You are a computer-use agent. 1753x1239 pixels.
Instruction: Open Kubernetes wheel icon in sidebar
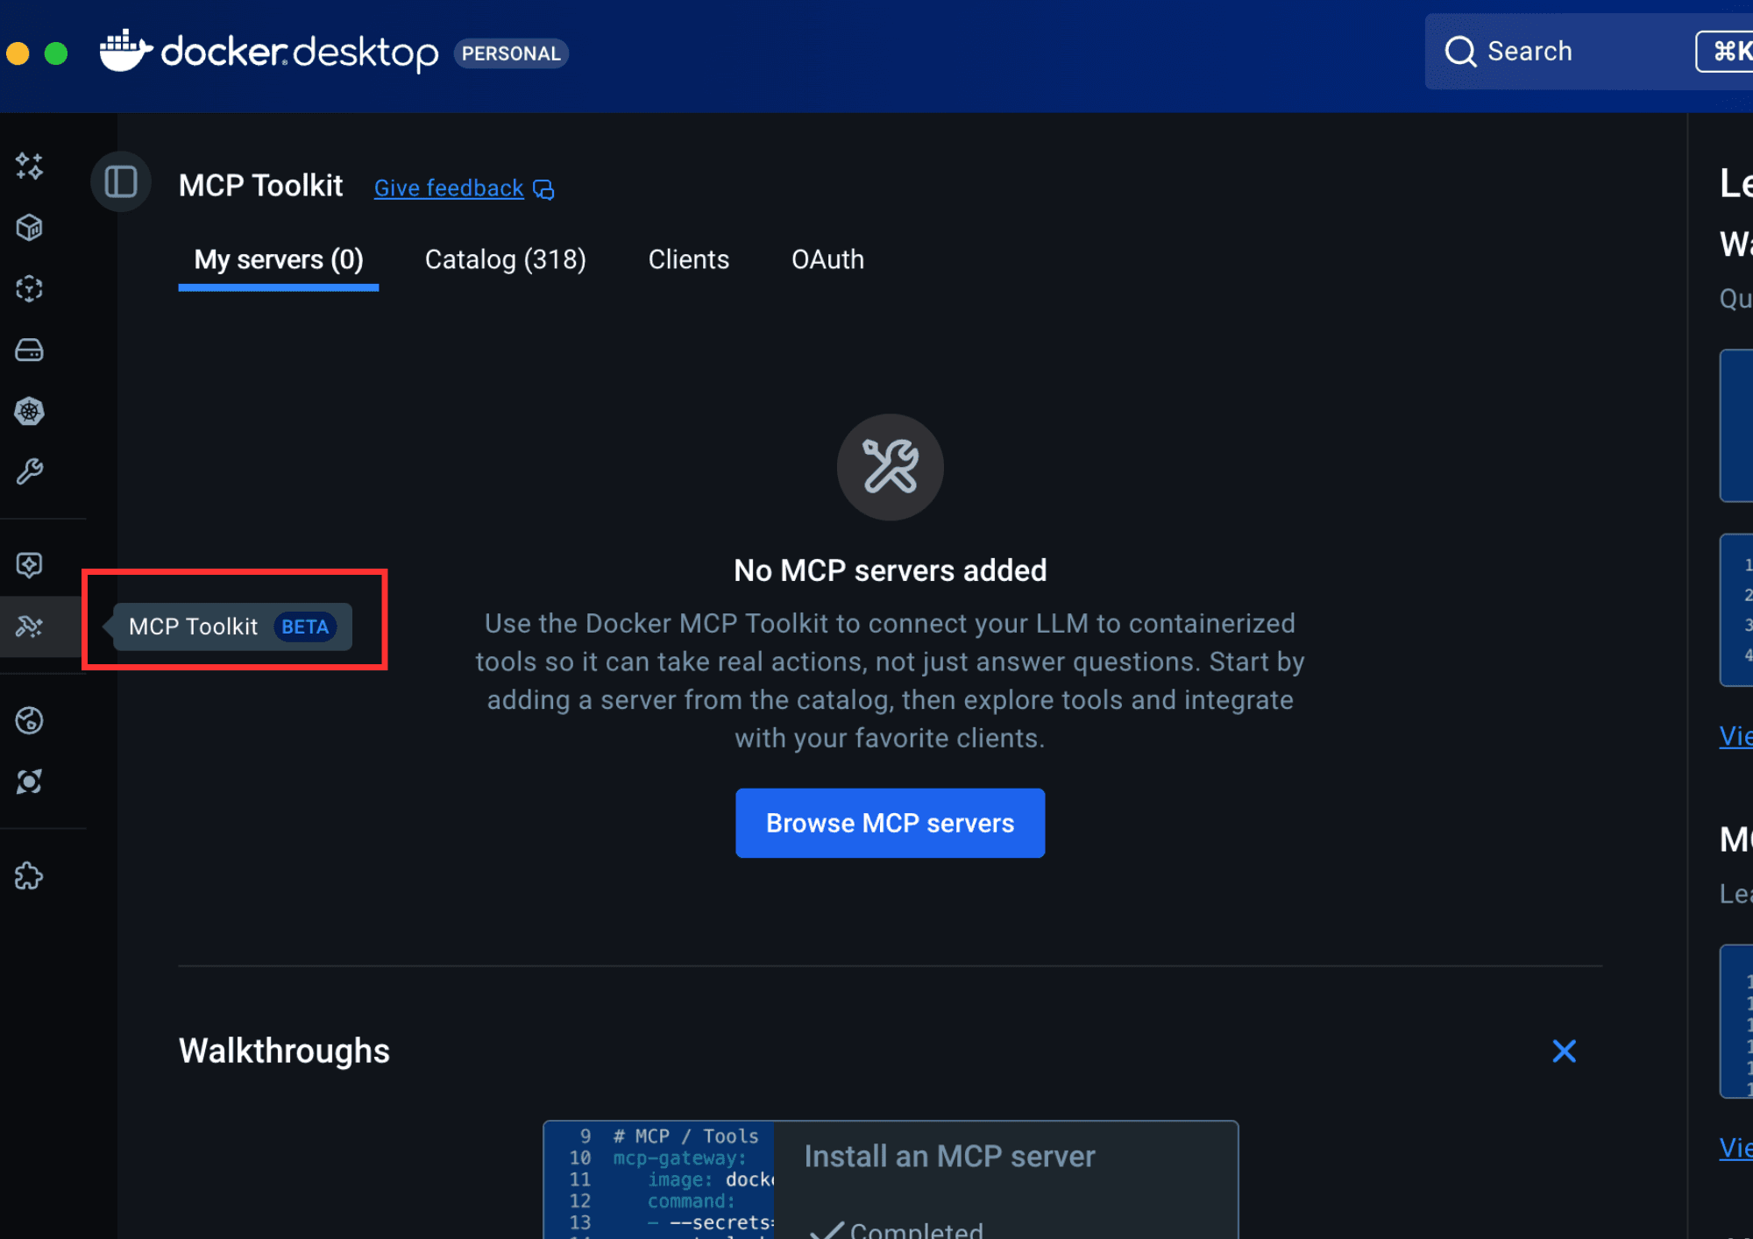29,411
